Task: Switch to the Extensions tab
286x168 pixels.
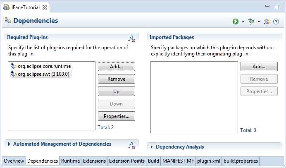Action: 94,161
